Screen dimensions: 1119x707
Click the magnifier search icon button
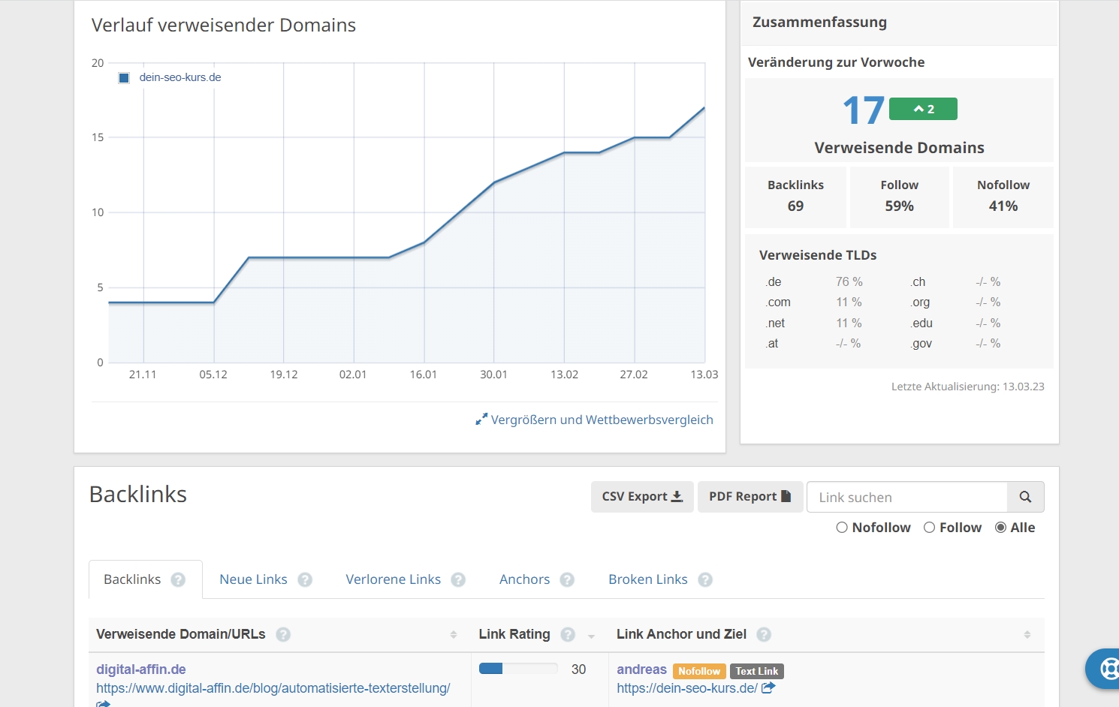(1025, 497)
